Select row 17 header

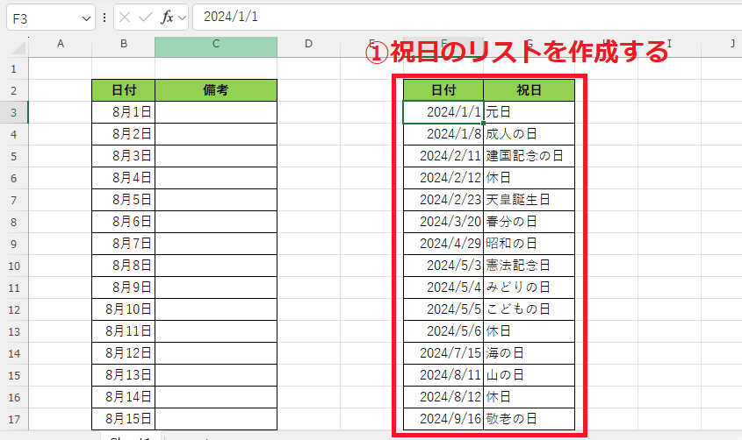(x=14, y=419)
